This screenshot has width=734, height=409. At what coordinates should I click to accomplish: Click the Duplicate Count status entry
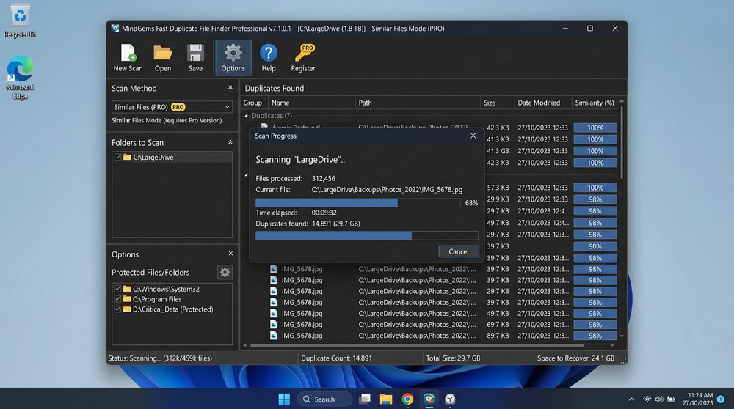tap(337, 358)
